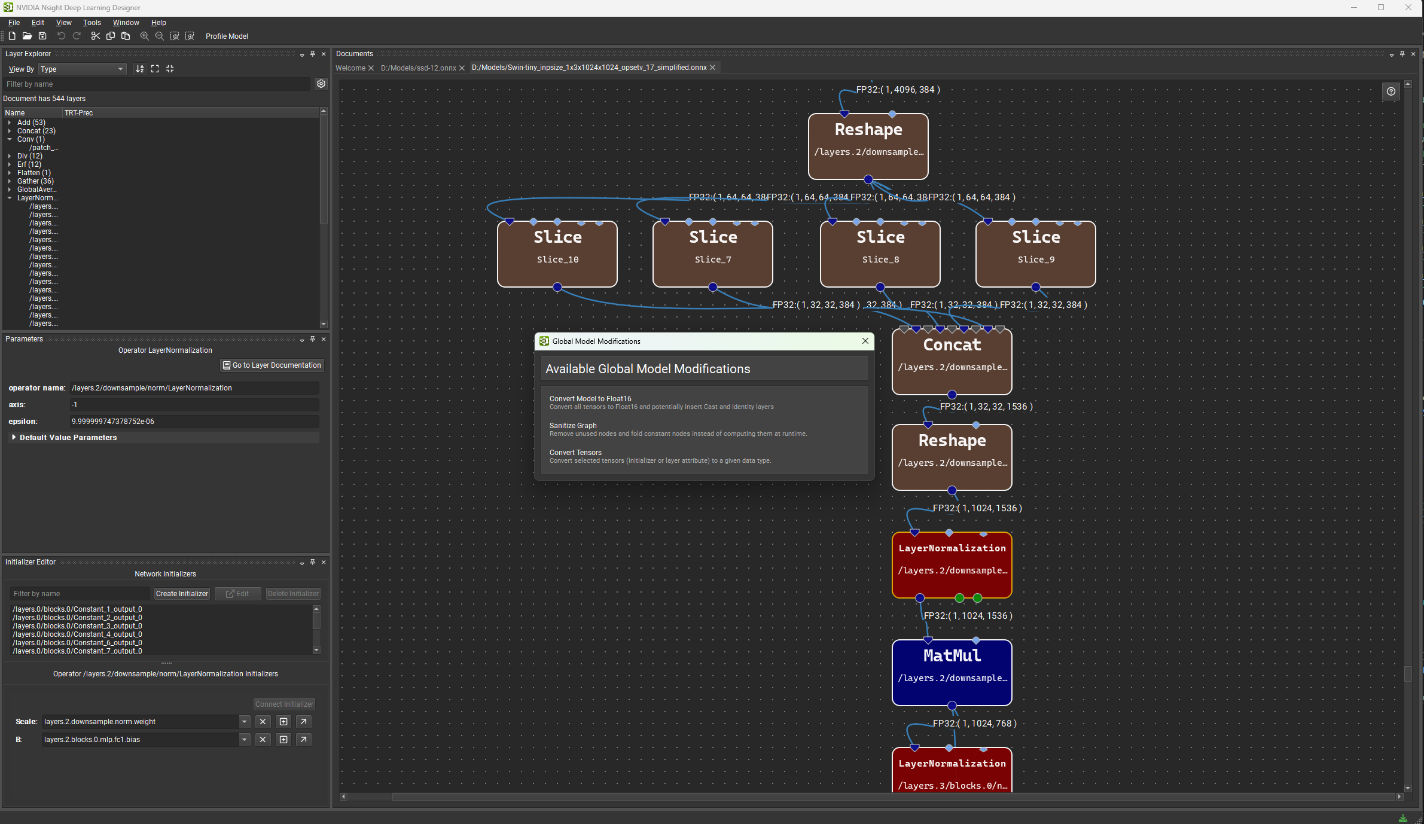Click the Open Model folder icon

tap(27, 36)
